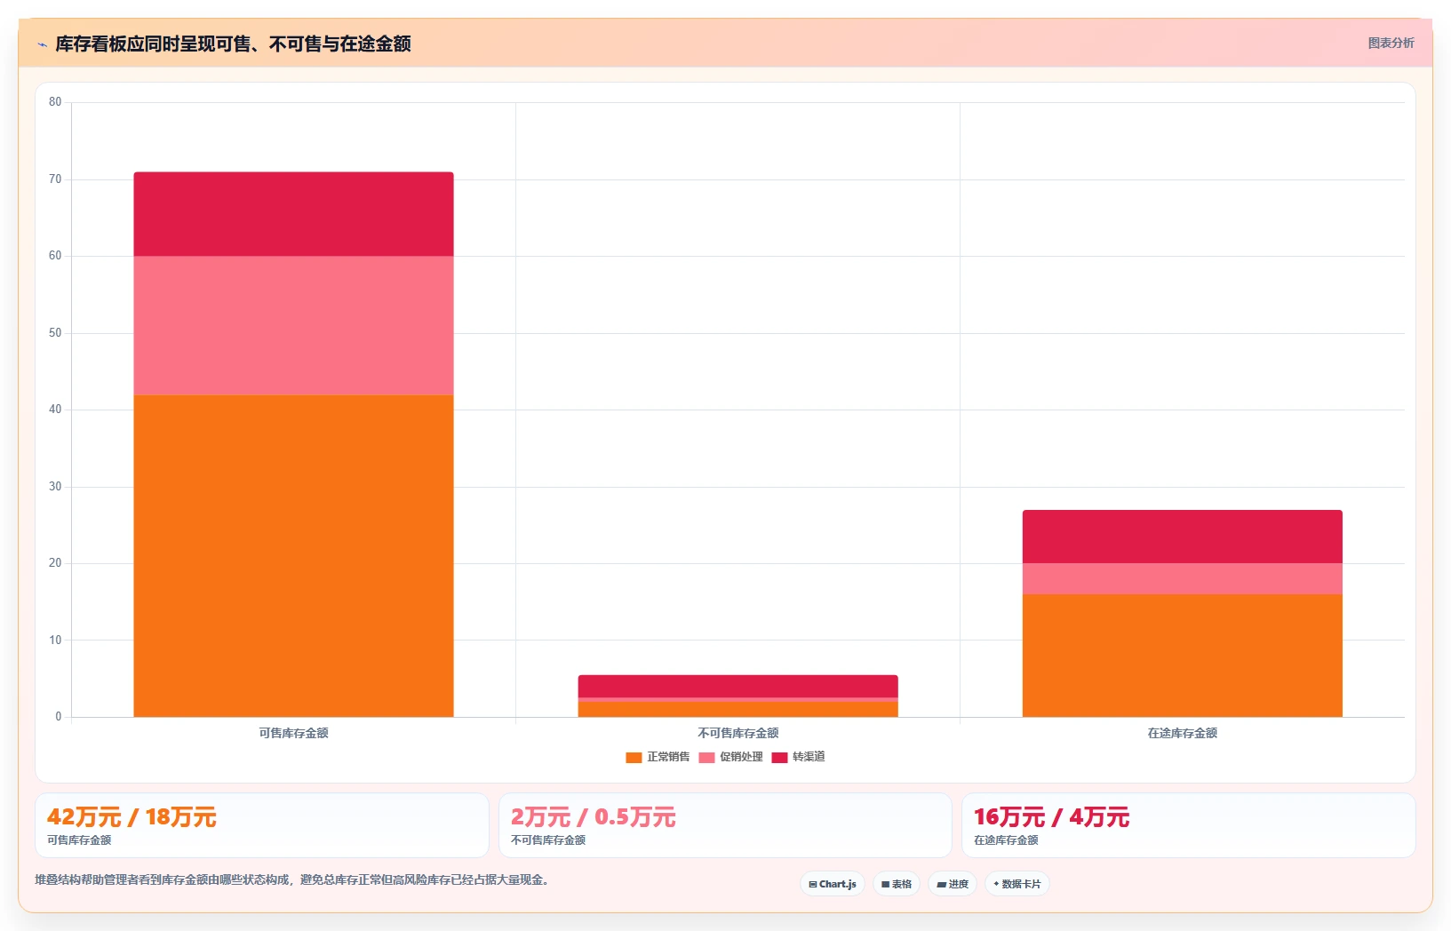Click the 不可售库存金额 x-axis label
Image resolution: width=1451 pixels, height=931 pixels.
(x=737, y=733)
